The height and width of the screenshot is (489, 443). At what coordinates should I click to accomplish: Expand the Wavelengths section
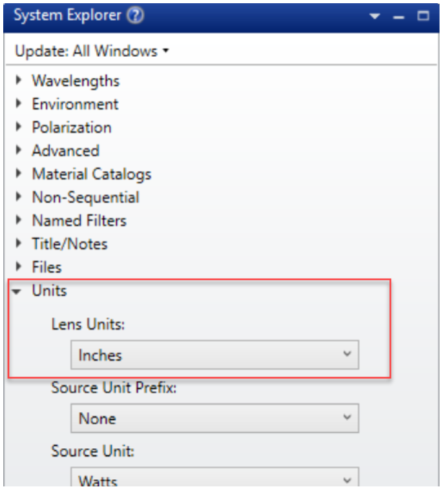(x=19, y=81)
